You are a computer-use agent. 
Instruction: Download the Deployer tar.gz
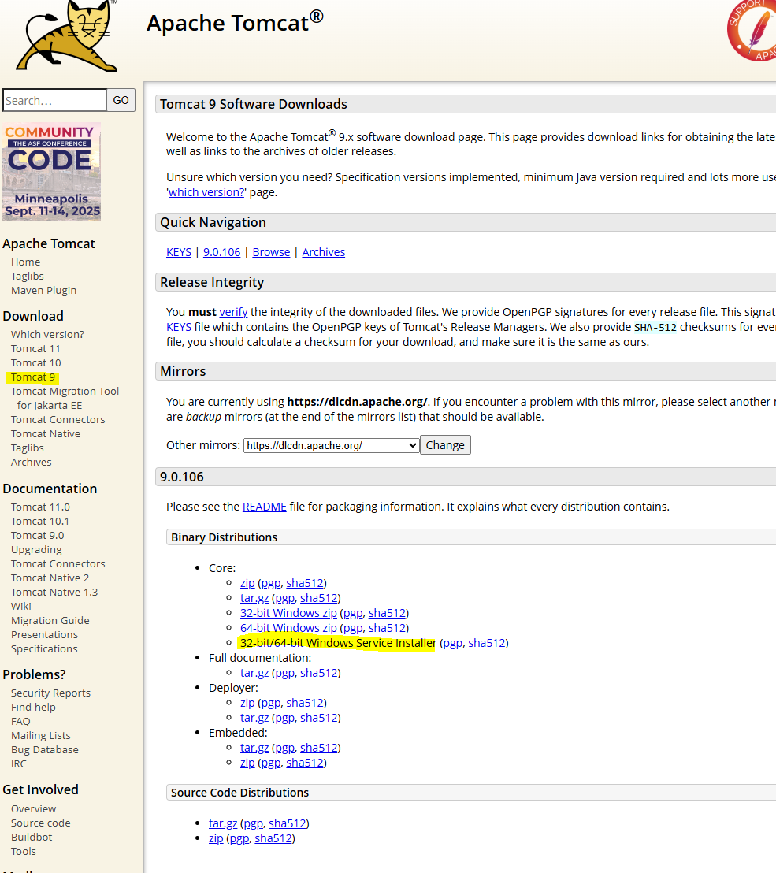254,719
